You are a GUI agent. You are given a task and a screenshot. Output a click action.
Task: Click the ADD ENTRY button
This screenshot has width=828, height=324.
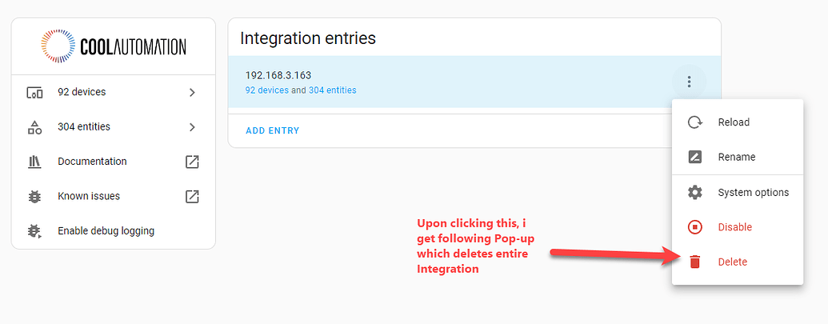click(272, 130)
